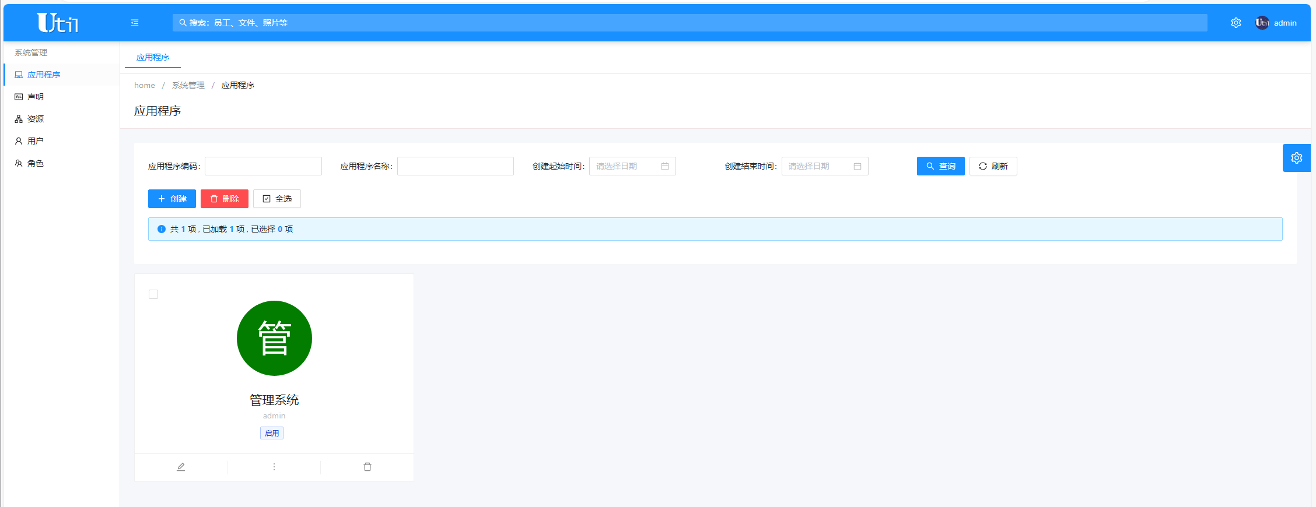Focus the 应用程序编码 input field
The width and height of the screenshot is (1316, 507).
point(263,166)
